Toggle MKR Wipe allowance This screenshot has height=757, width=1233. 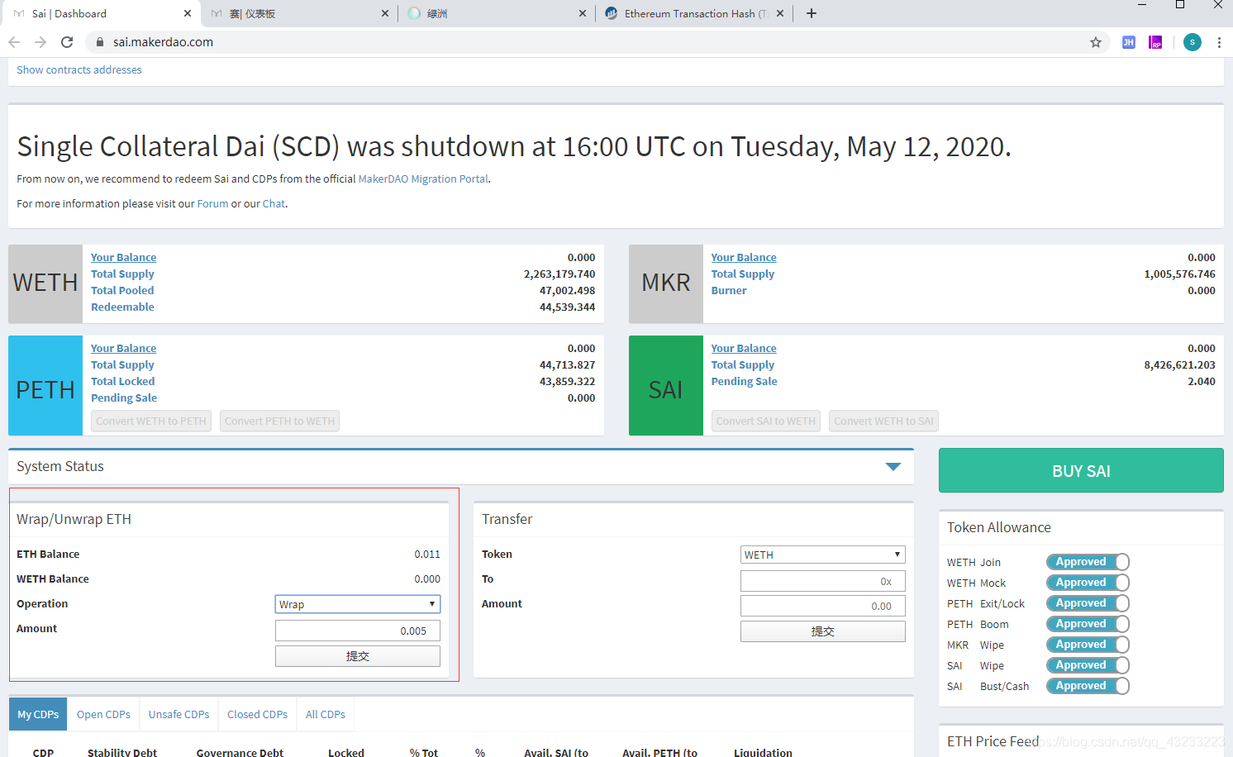(1088, 645)
